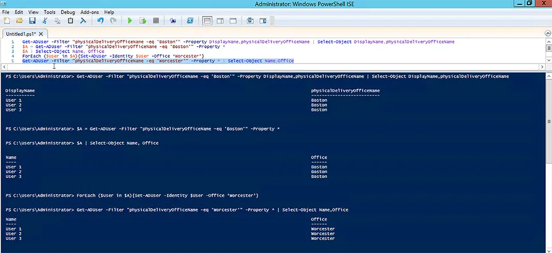
Task: Close the Untitled1.ps1 tab
Action: [41, 34]
